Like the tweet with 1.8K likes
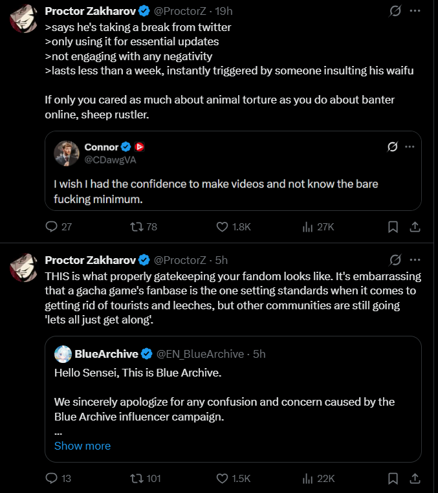438x493 pixels. pyautogui.click(x=223, y=227)
